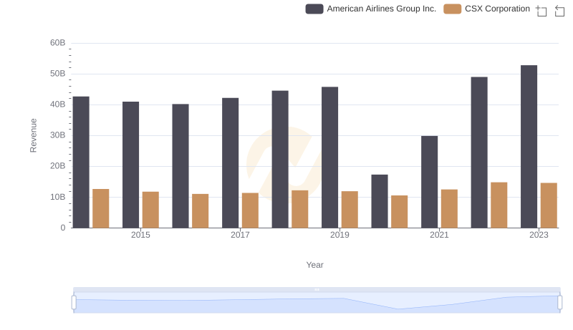Click American Airlines Group Inc. legend label
The height and width of the screenshot is (330, 573).
(x=382, y=9)
